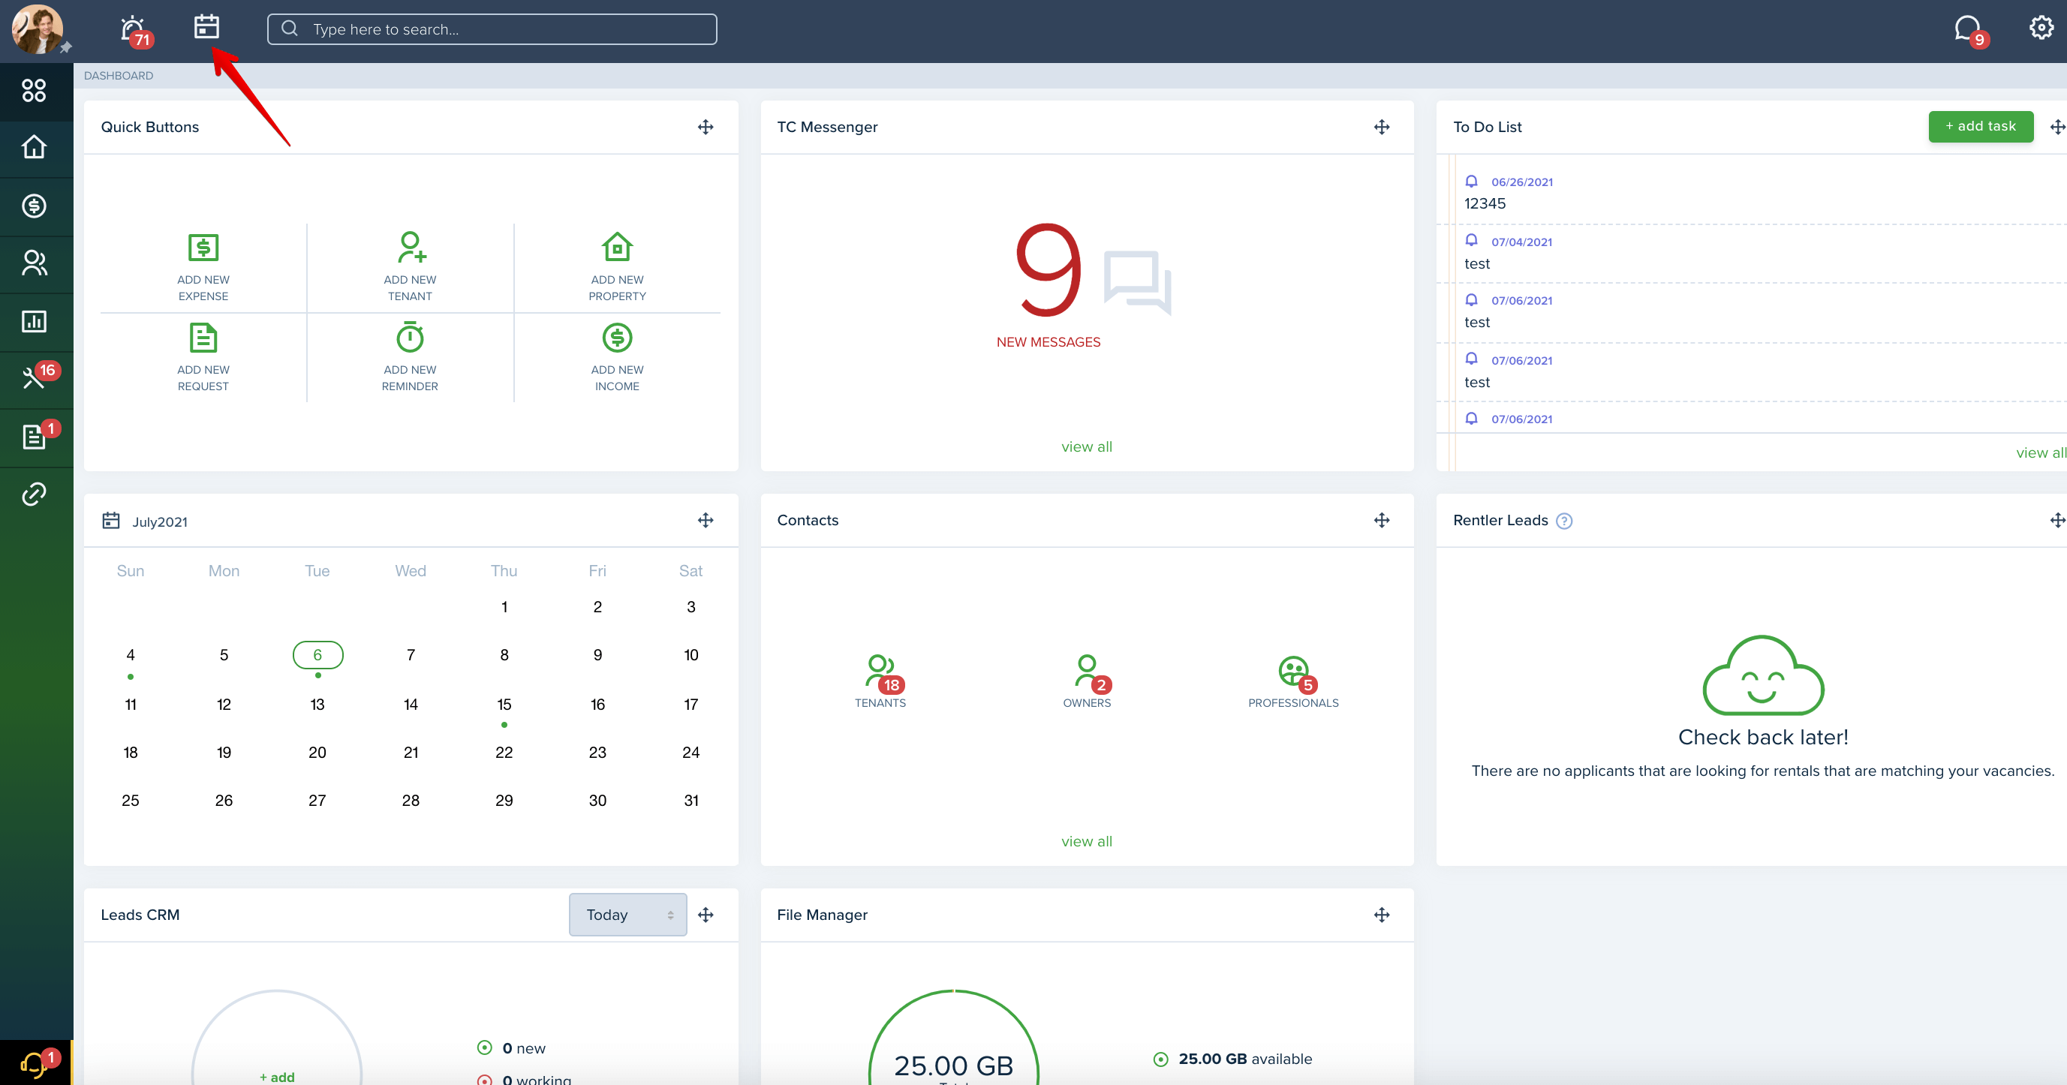
Task: Click Add New Request quick button
Action: (203, 358)
